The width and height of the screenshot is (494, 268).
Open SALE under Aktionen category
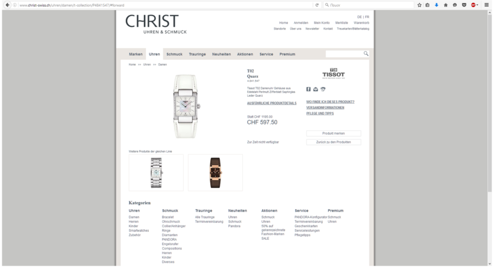(265, 239)
